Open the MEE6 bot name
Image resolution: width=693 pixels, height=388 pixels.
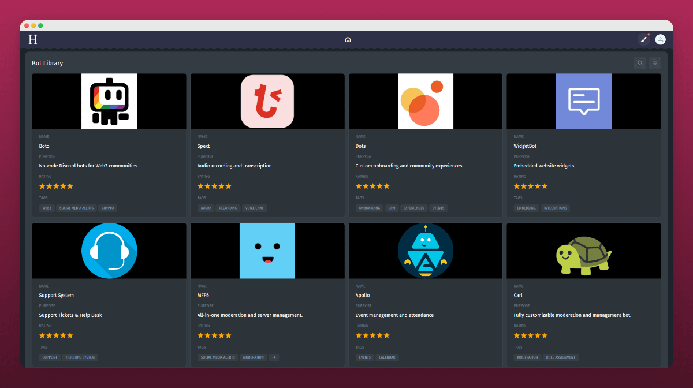pos(203,296)
